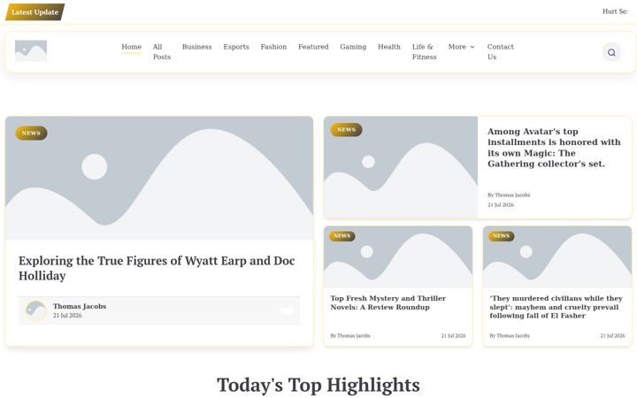Click By Thomas Jacobs on Avatar card

(x=509, y=195)
